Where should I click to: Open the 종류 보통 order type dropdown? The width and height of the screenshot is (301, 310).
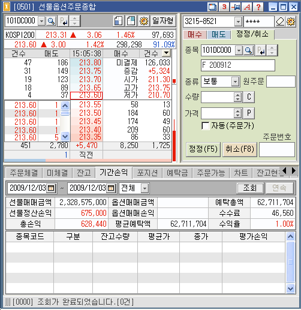coord(236,82)
